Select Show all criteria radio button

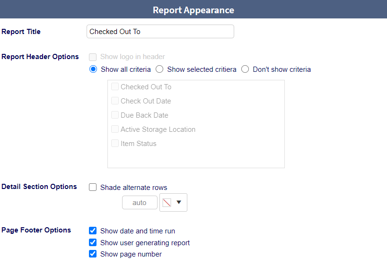coord(93,69)
